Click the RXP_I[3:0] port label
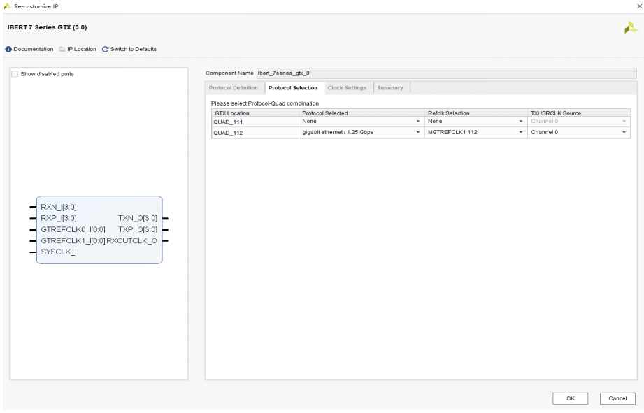This screenshot has width=644, height=413. click(x=58, y=218)
